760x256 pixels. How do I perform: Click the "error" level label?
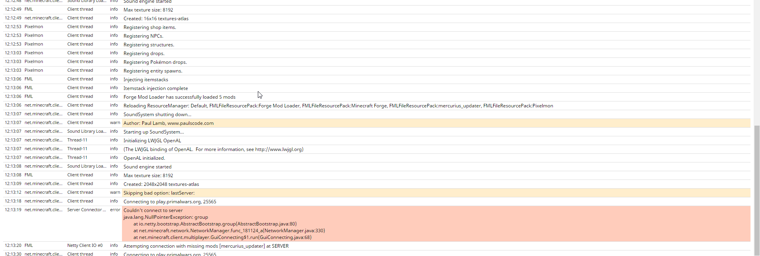pos(115,210)
